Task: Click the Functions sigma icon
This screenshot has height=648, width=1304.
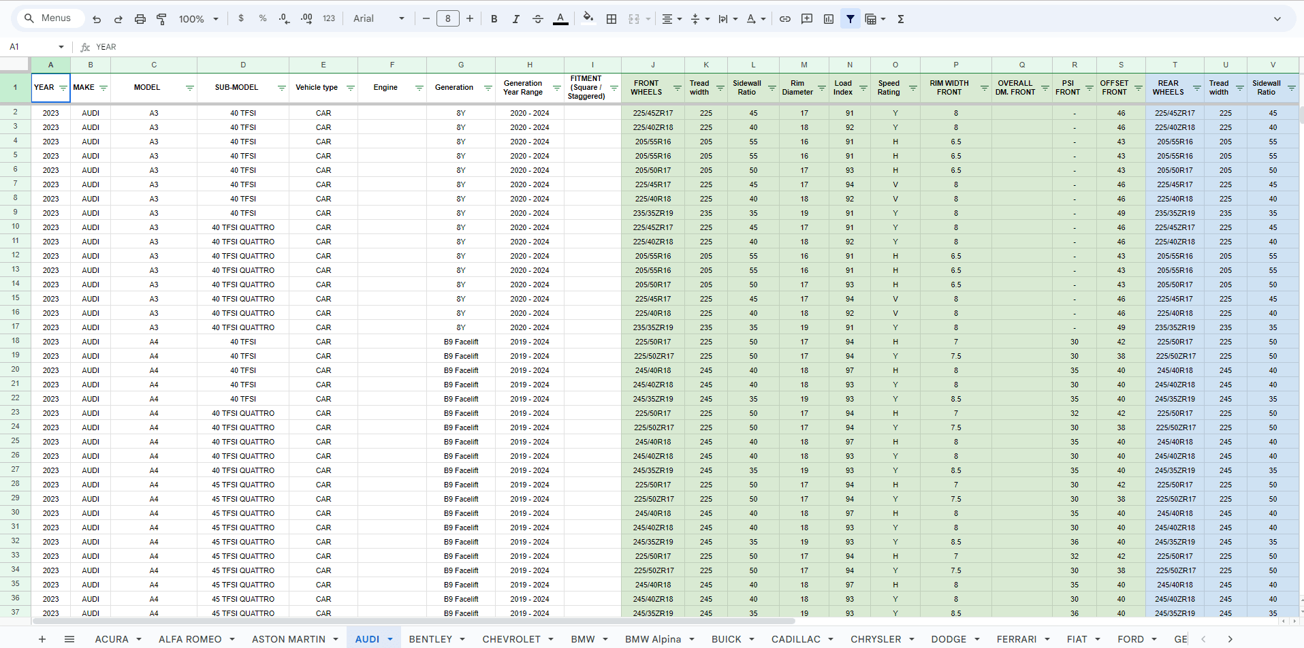Action: [901, 19]
